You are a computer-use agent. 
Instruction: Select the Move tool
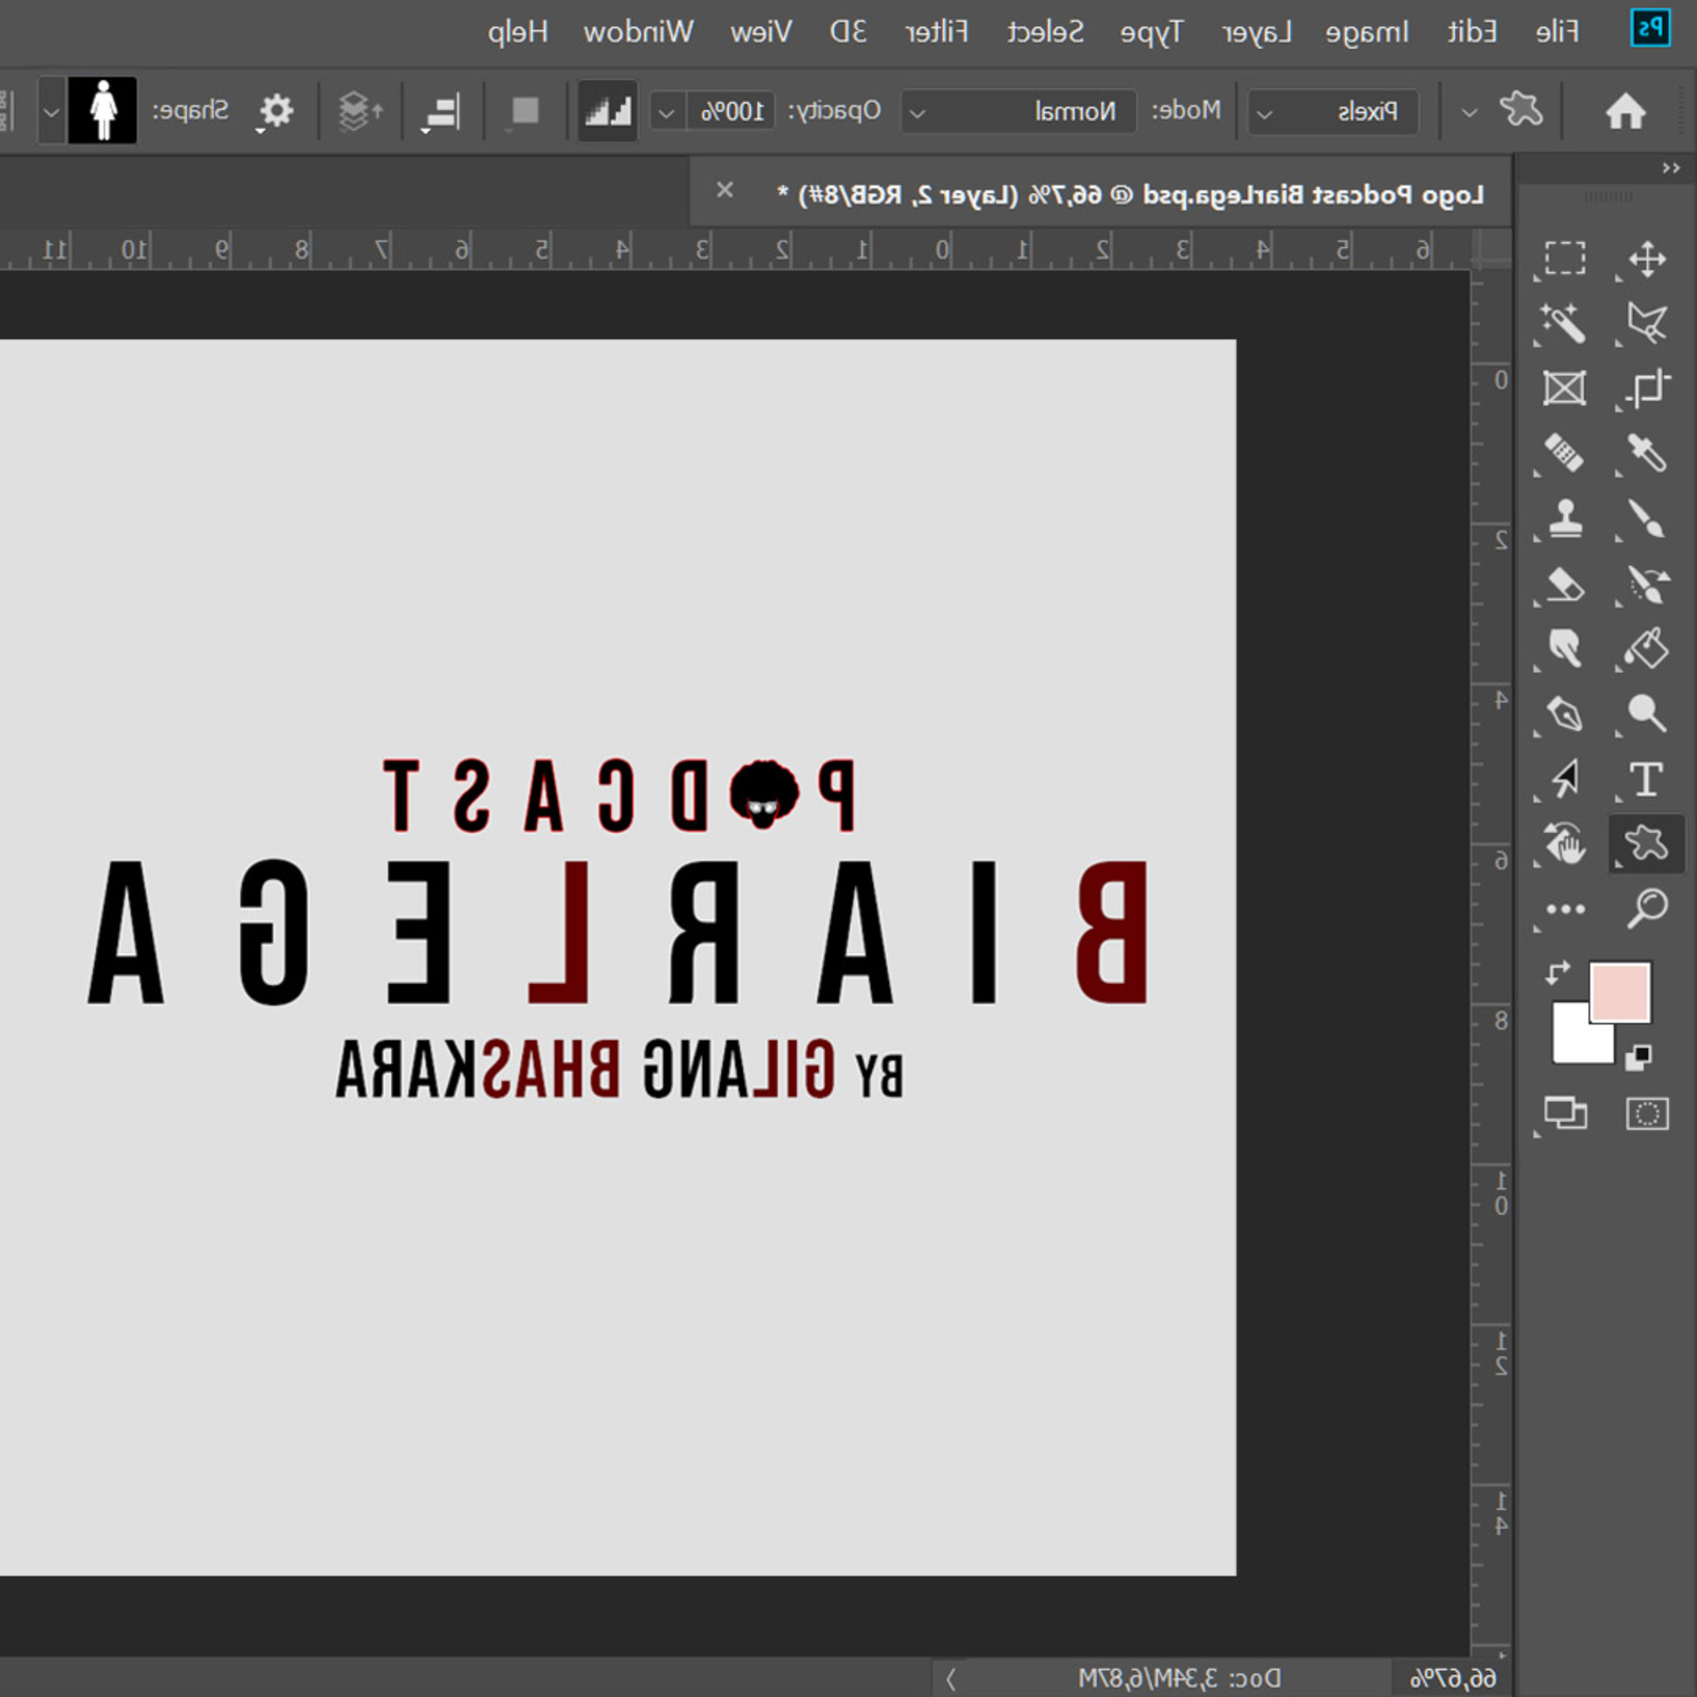coord(1647,259)
